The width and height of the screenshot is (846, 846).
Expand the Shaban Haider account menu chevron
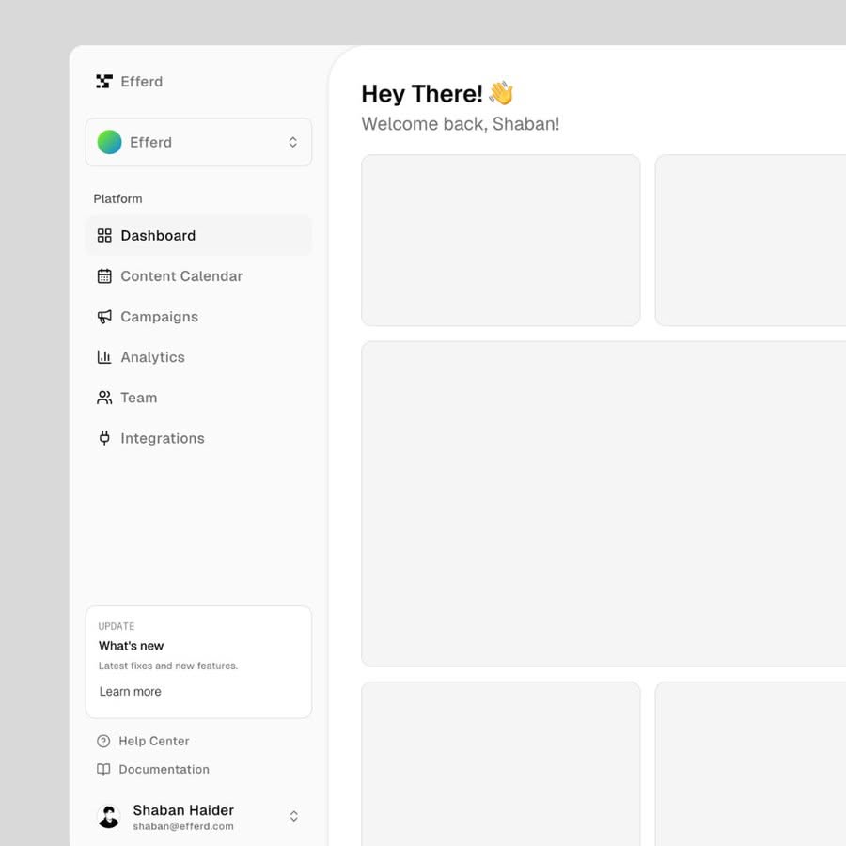click(293, 816)
